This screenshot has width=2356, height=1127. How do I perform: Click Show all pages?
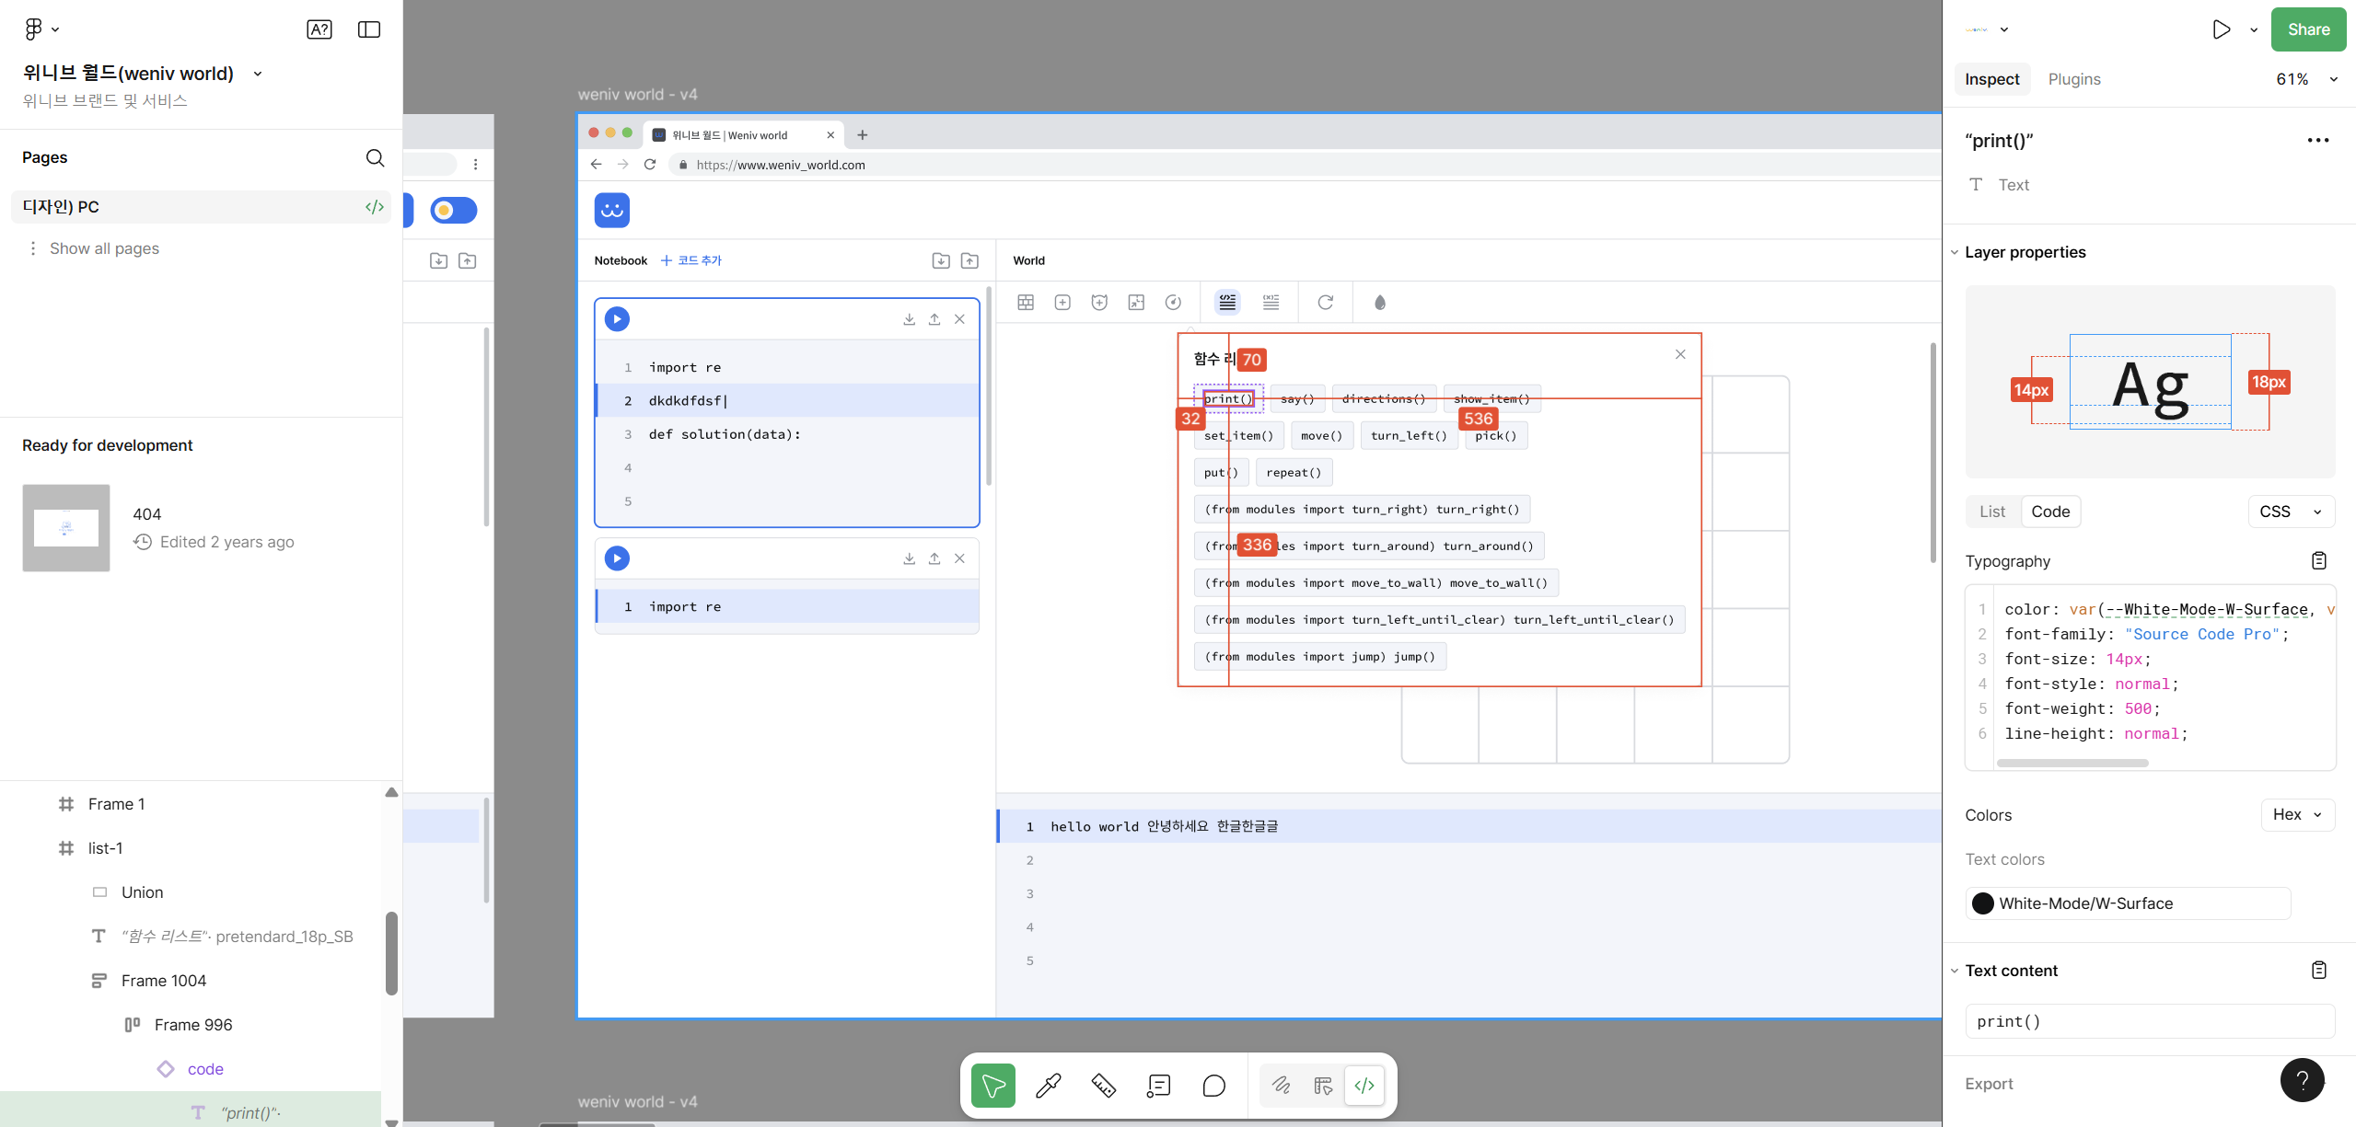coord(104,248)
